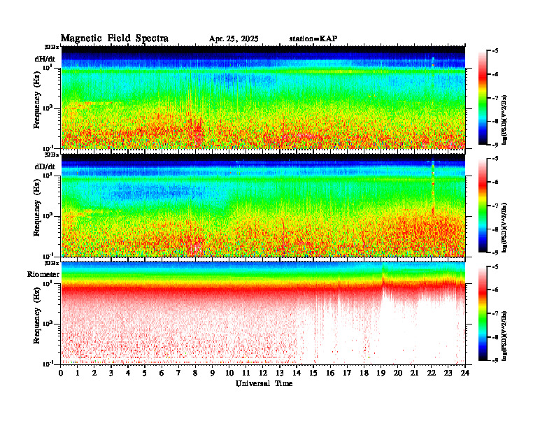Select the dD/dt panel label

tap(45, 166)
